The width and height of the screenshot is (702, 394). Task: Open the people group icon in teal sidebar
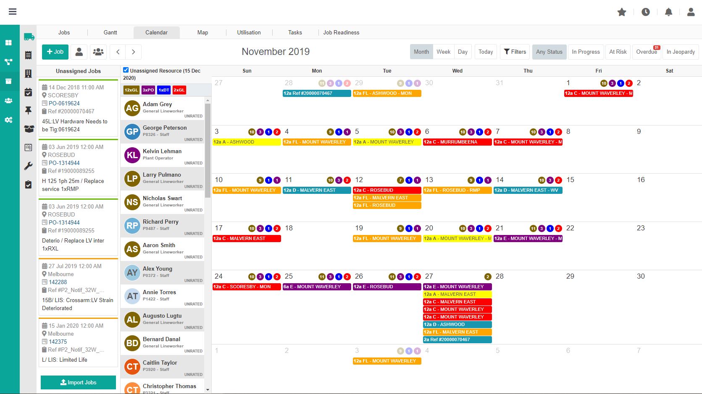[x=8, y=101]
